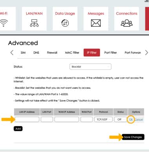Open the Status Blacklist dropdown
This screenshot has width=149, height=157.
91,67
